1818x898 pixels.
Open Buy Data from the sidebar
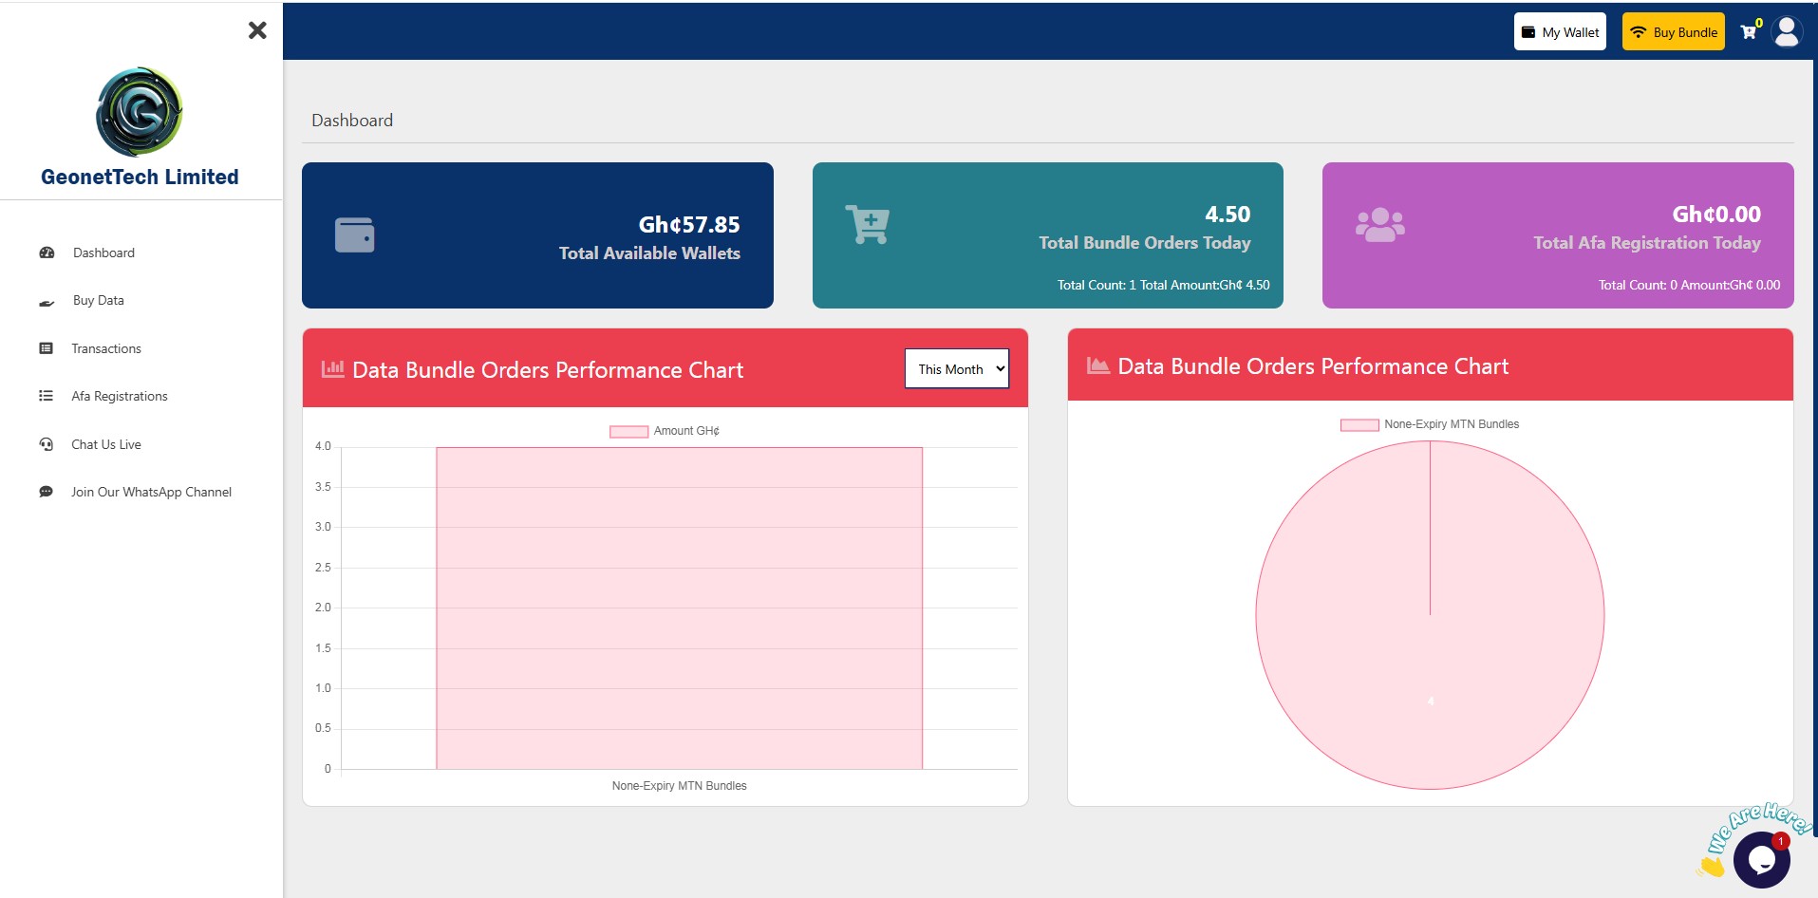point(98,300)
